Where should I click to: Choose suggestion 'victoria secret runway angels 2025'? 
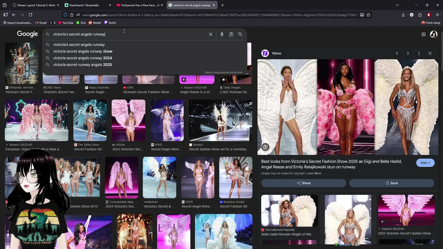point(145,65)
